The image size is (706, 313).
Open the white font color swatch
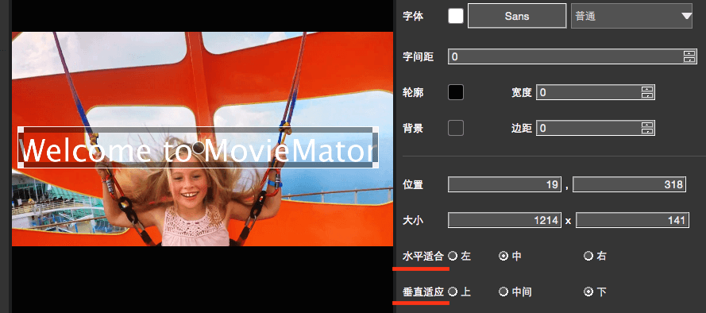pos(456,16)
